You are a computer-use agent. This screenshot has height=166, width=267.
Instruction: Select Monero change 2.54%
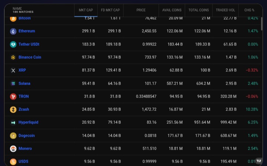click(253, 149)
